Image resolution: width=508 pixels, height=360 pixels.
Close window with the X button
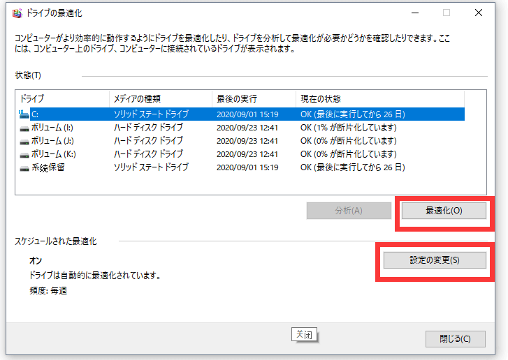point(478,13)
